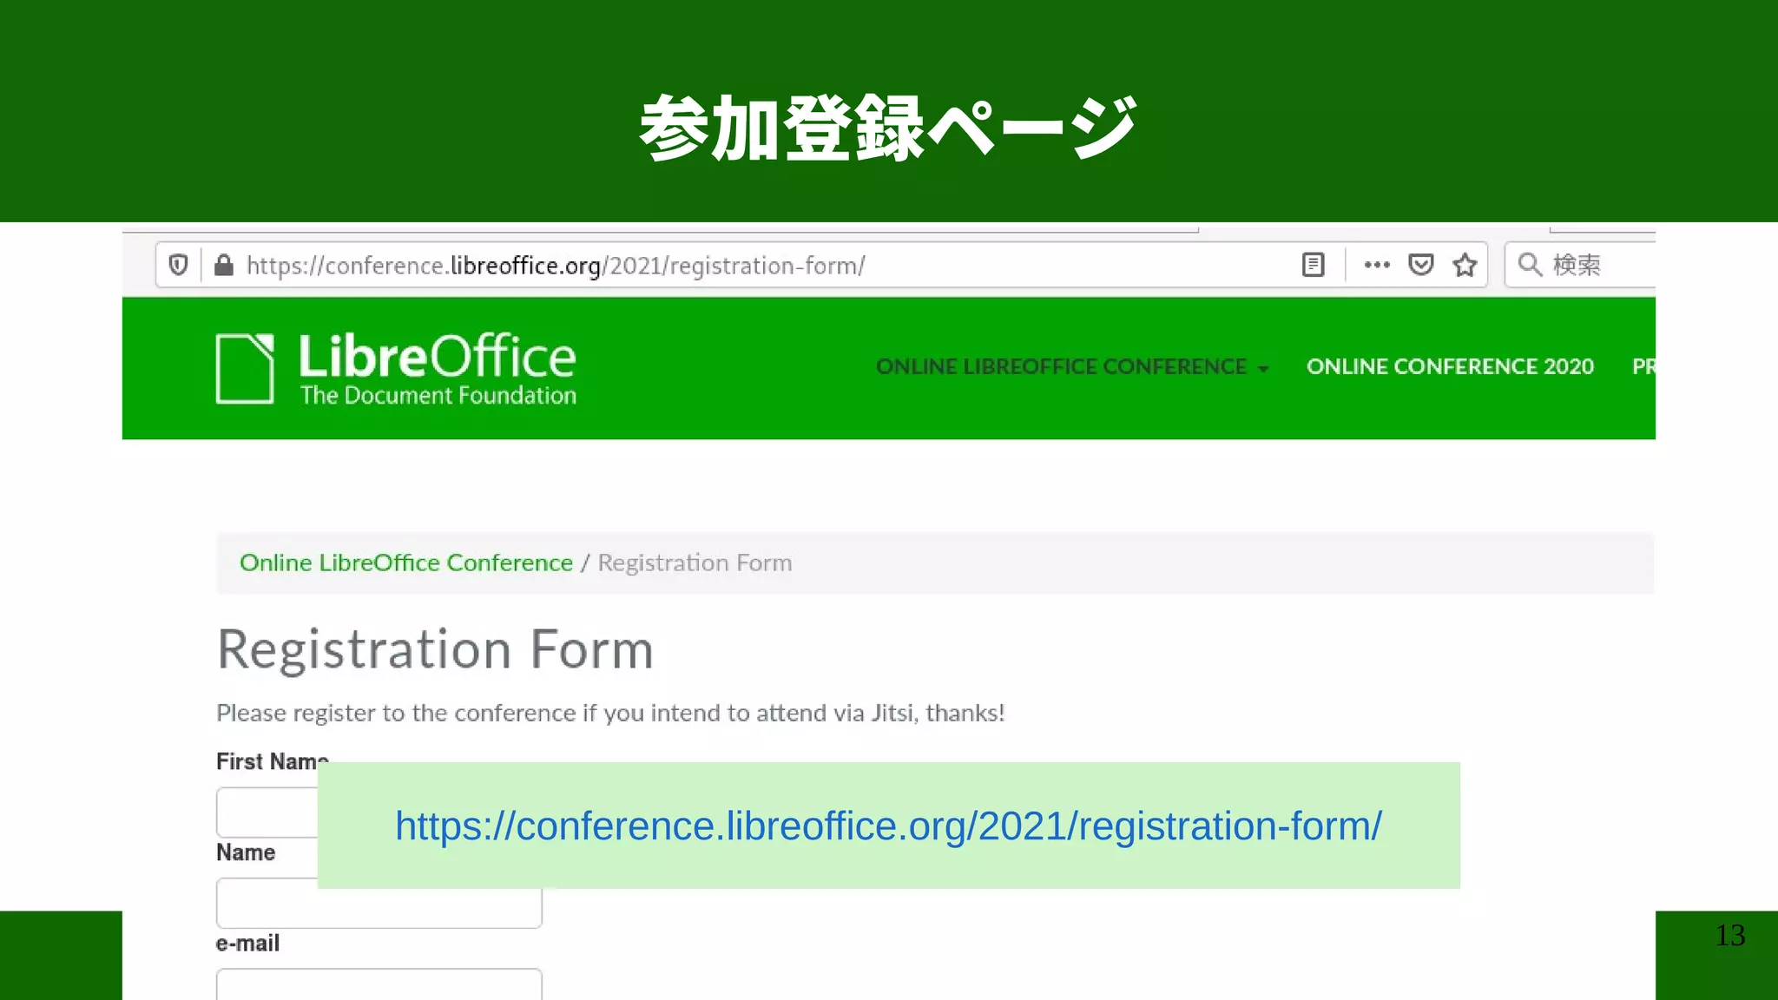Expand Online LibreOffice Conference menu

click(1072, 366)
